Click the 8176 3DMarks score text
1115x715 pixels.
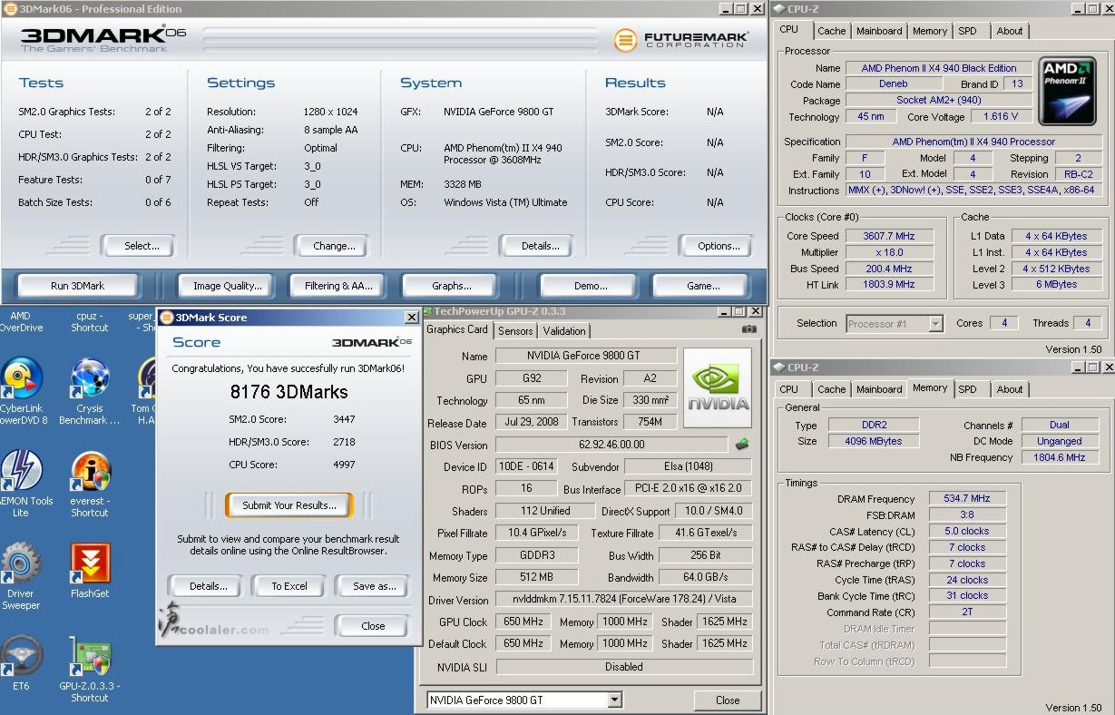tap(289, 393)
